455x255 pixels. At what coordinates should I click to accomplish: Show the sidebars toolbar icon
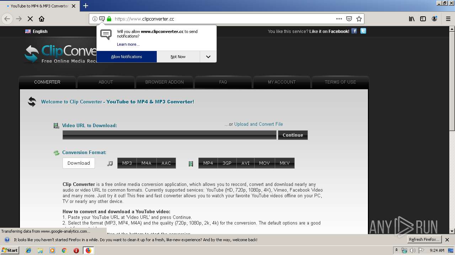point(423,19)
